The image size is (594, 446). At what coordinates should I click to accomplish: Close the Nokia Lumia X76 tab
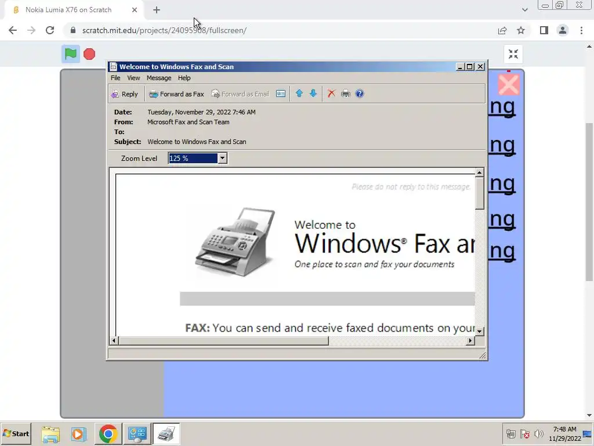pos(135,10)
